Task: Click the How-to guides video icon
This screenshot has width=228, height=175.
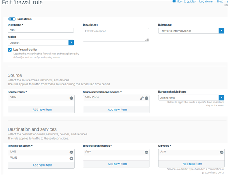Action: tap(174, 1)
